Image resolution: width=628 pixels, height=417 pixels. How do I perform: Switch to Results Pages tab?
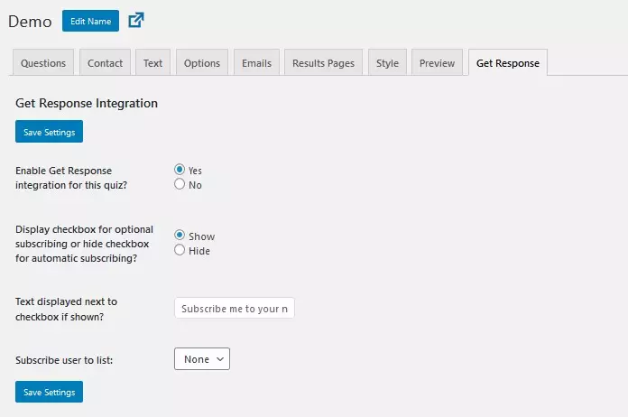[324, 63]
